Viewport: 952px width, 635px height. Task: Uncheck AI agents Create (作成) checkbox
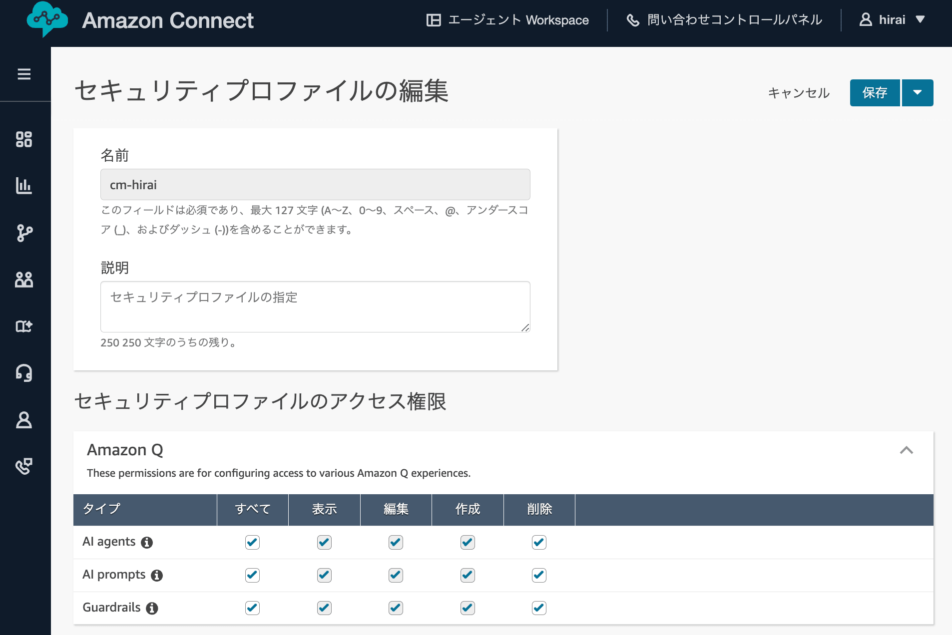pyautogui.click(x=468, y=542)
